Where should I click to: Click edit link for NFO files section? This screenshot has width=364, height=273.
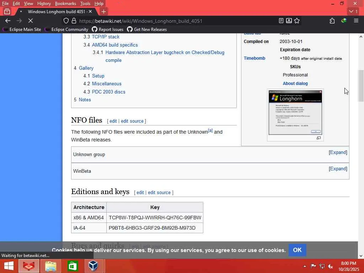(113, 121)
